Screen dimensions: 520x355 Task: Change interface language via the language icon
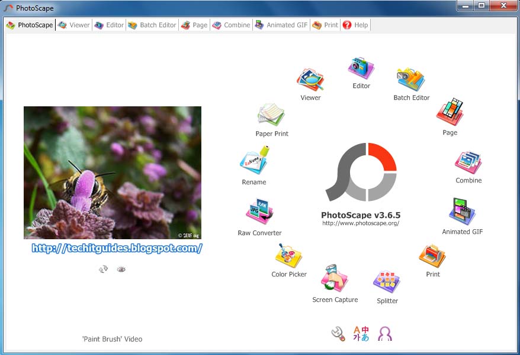coord(360,333)
